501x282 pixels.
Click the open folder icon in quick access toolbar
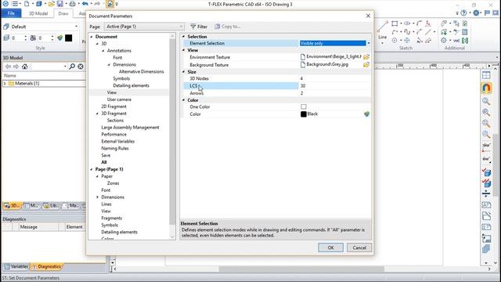tap(51, 4)
